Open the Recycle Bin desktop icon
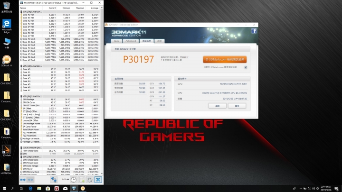342x192 pixels. click(x=7, y=7)
